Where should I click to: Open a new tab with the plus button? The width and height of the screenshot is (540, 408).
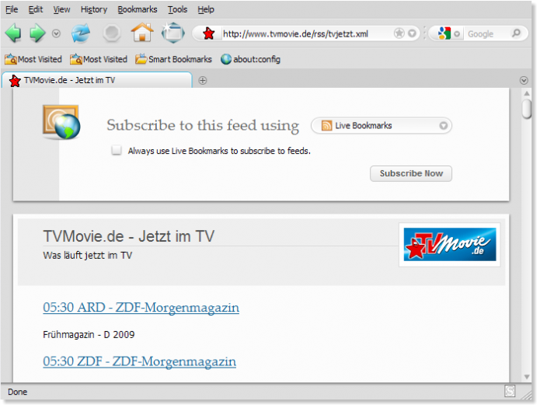point(203,81)
